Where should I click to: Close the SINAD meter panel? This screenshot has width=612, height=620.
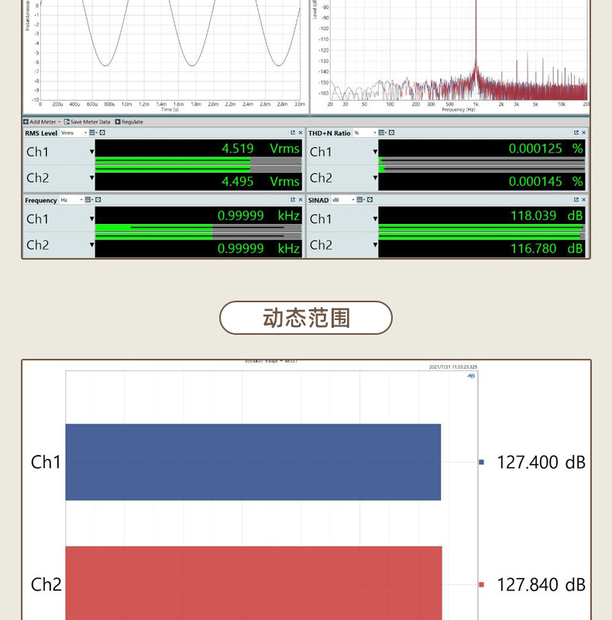(x=584, y=200)
